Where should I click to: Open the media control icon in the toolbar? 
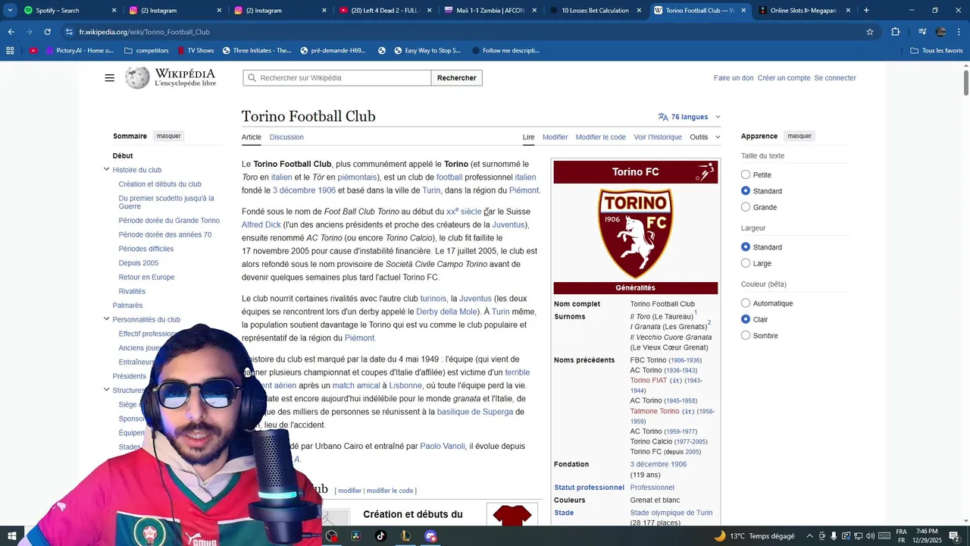tap(922, 32)
